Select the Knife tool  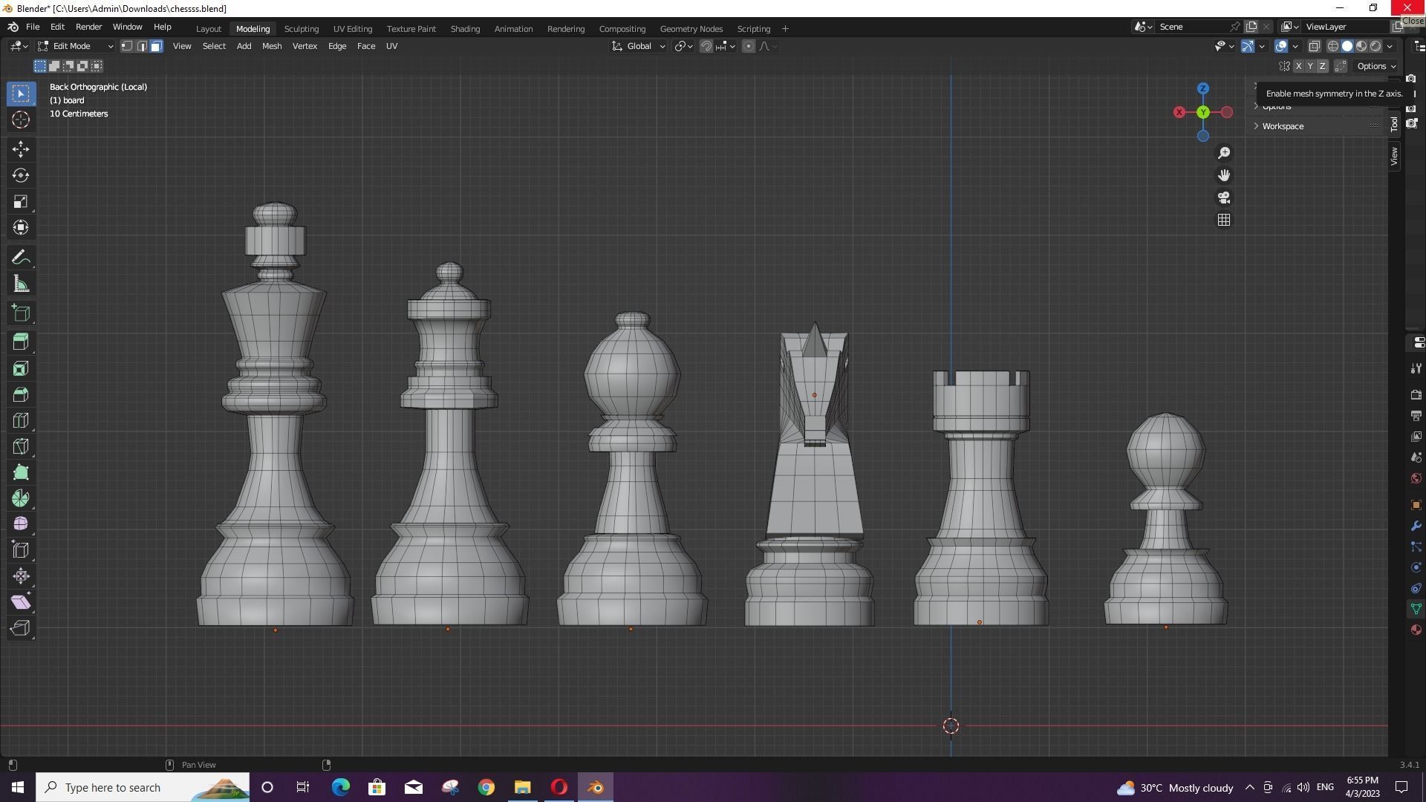21,446
